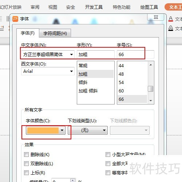The height and width of the screenshot is (182, 182).
Task: Switch to the 字符间距(H) tab
Action: tap(55, 33)
